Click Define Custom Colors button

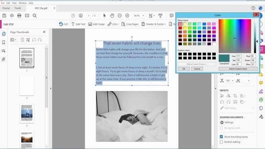[197, 64]
